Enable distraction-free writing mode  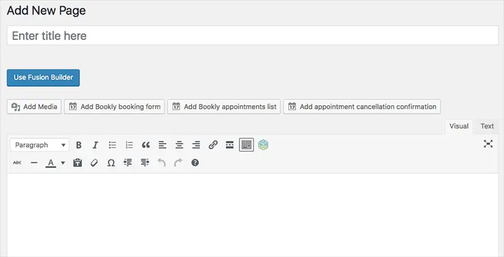click(x=488, y=144)
